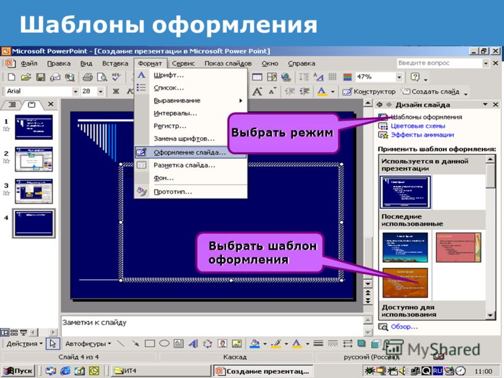Click the Обзор link
Viewport: 504px width, 378px height.
tap(404, 326)
